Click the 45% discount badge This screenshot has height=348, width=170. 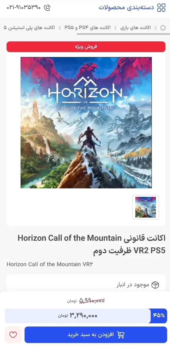[159, 316]
